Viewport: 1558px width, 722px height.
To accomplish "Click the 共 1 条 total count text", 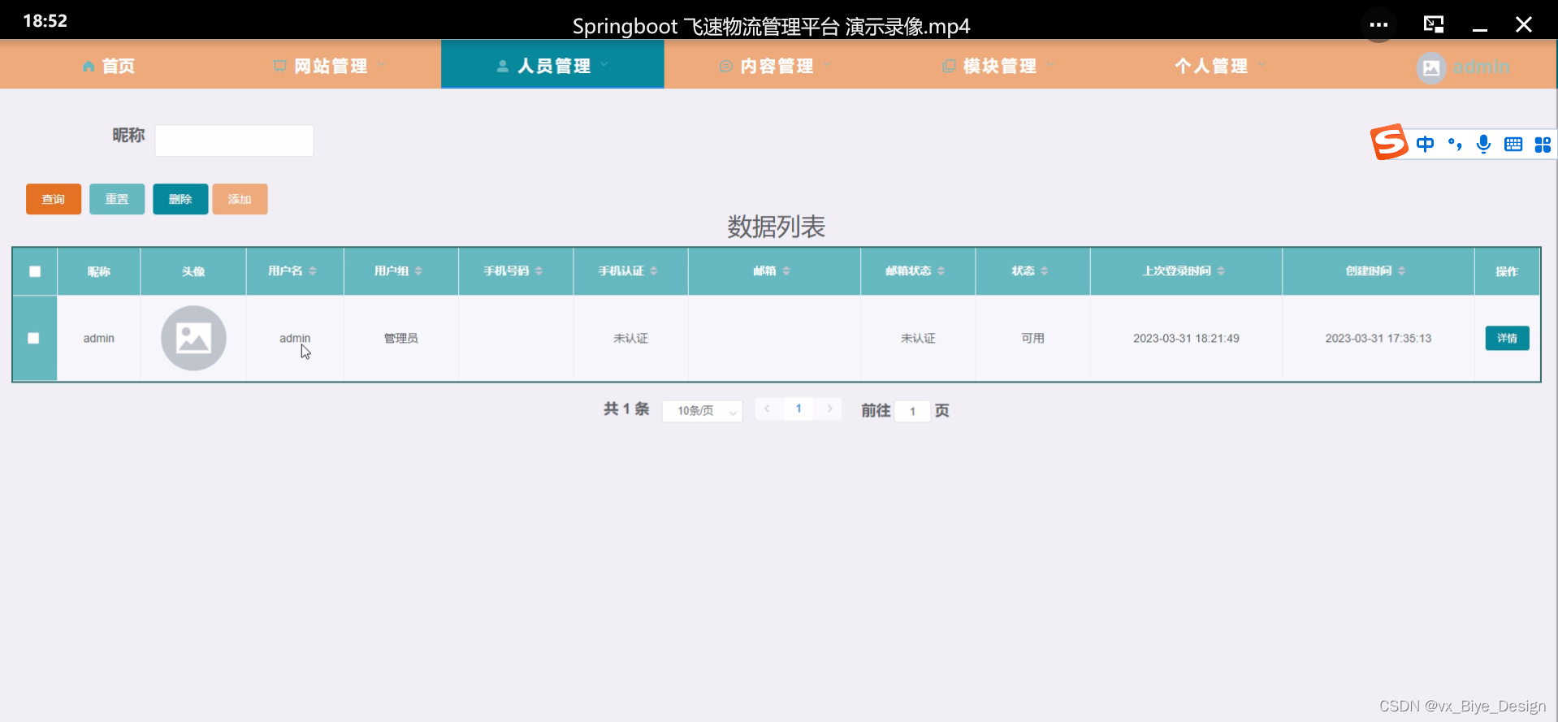I will 626,409.
